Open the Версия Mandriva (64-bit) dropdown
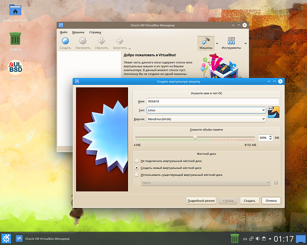 [206, 119]
